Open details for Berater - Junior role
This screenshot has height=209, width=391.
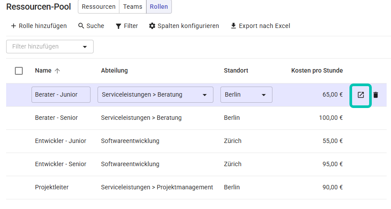(x=360, y=95)
